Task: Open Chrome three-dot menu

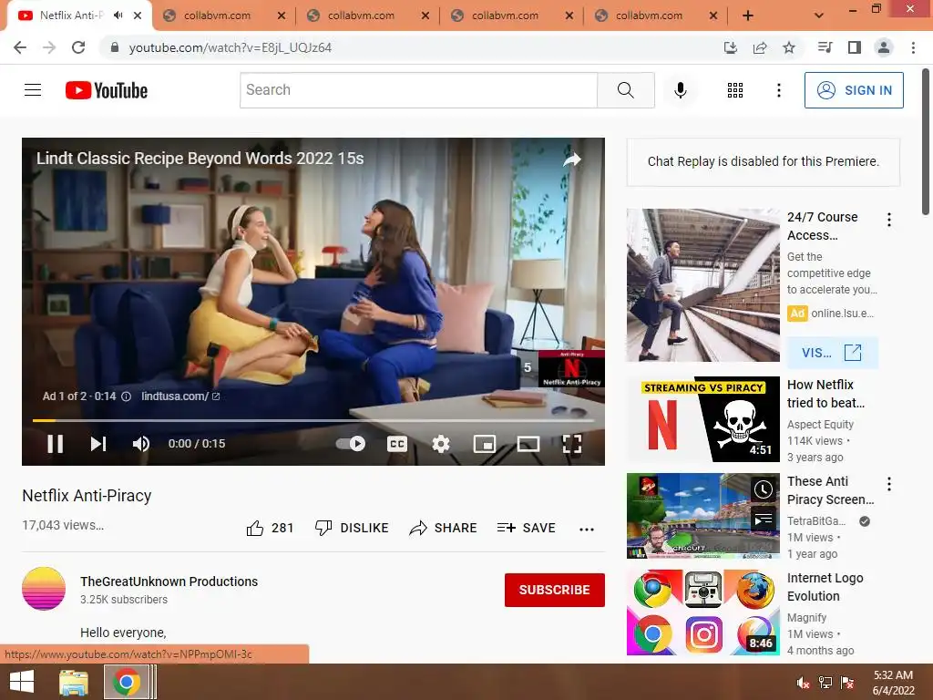Action: [913, 47]
